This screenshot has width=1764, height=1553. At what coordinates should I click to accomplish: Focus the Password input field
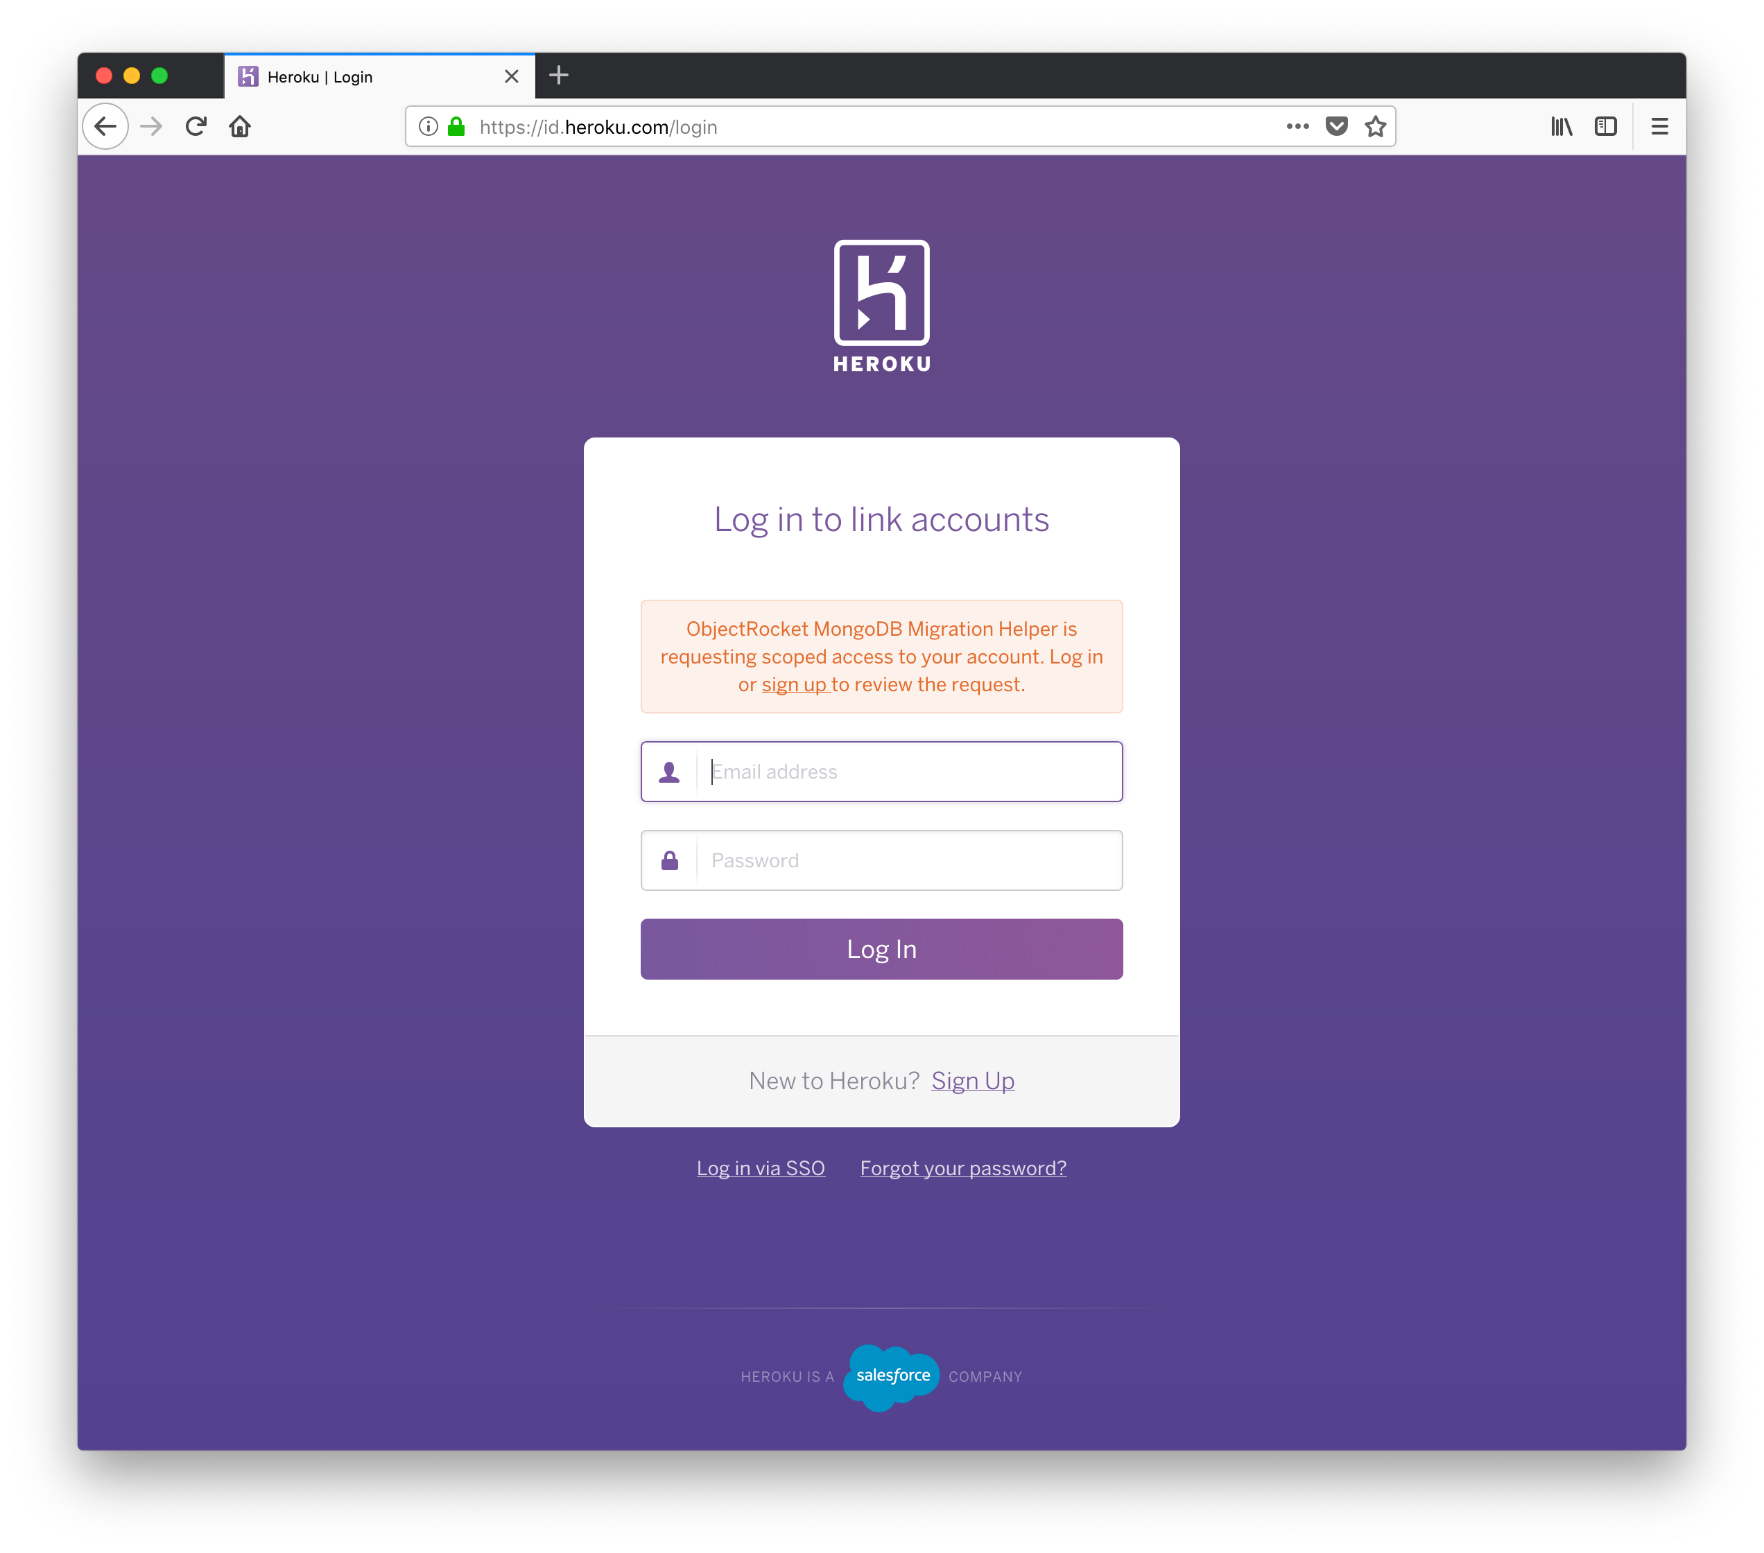pyautogui.click(x=881, y=860)
